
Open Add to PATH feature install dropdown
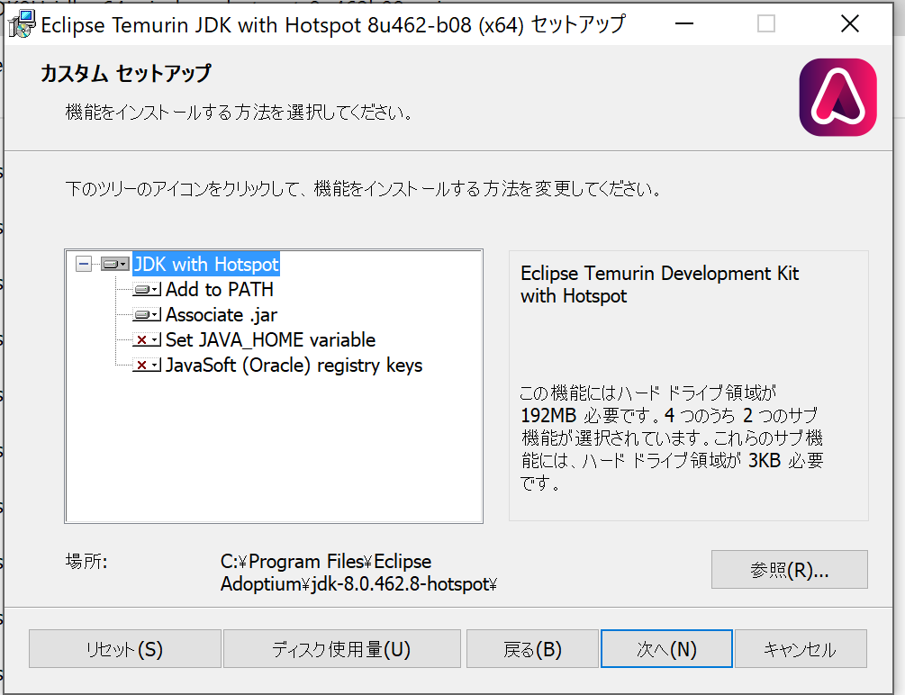tap(147, 289)
